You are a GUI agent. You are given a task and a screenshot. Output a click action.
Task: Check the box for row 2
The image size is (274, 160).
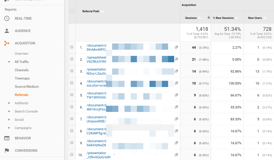72,59
